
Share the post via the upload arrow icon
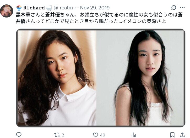click(x=182, y=135)
